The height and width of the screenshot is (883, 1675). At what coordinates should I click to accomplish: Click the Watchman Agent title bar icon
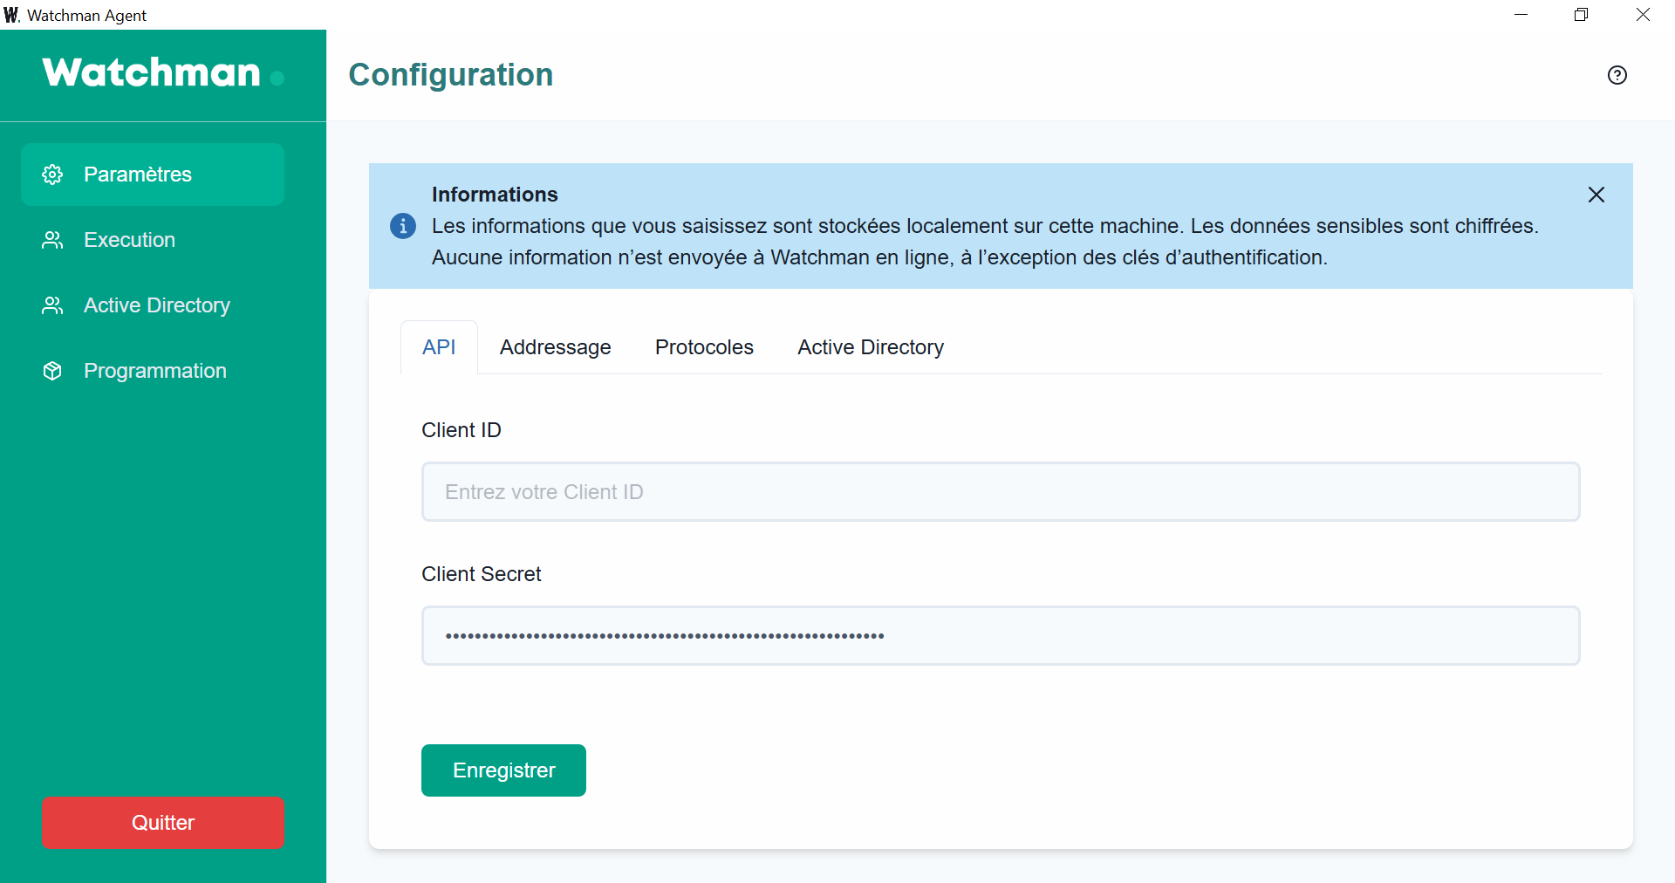11,15
